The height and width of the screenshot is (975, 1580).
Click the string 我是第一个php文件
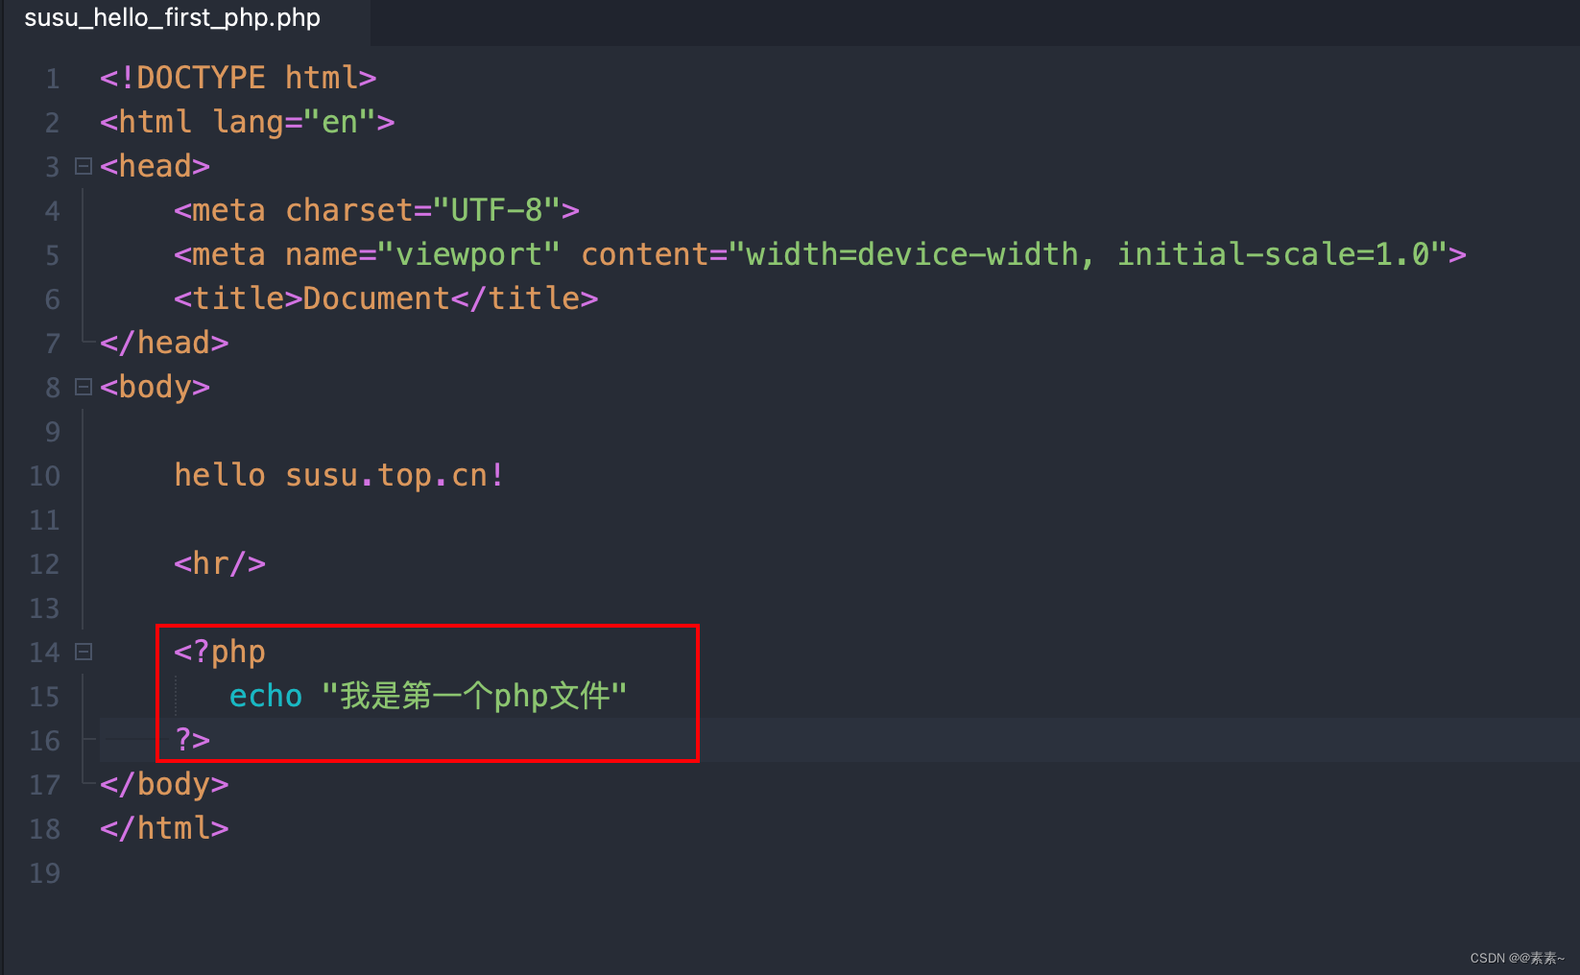pyautogui.click(x=474, y=696)
